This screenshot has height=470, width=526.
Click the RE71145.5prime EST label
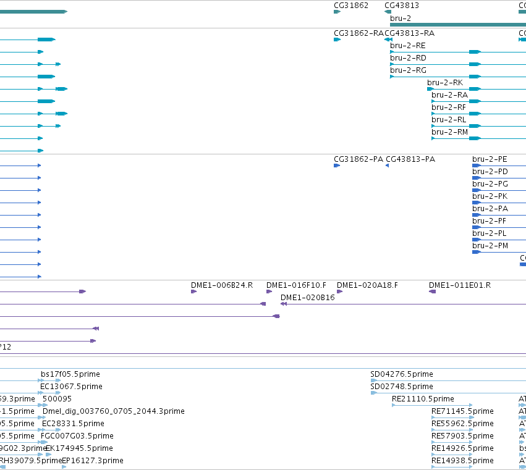(x=462, y=411)
